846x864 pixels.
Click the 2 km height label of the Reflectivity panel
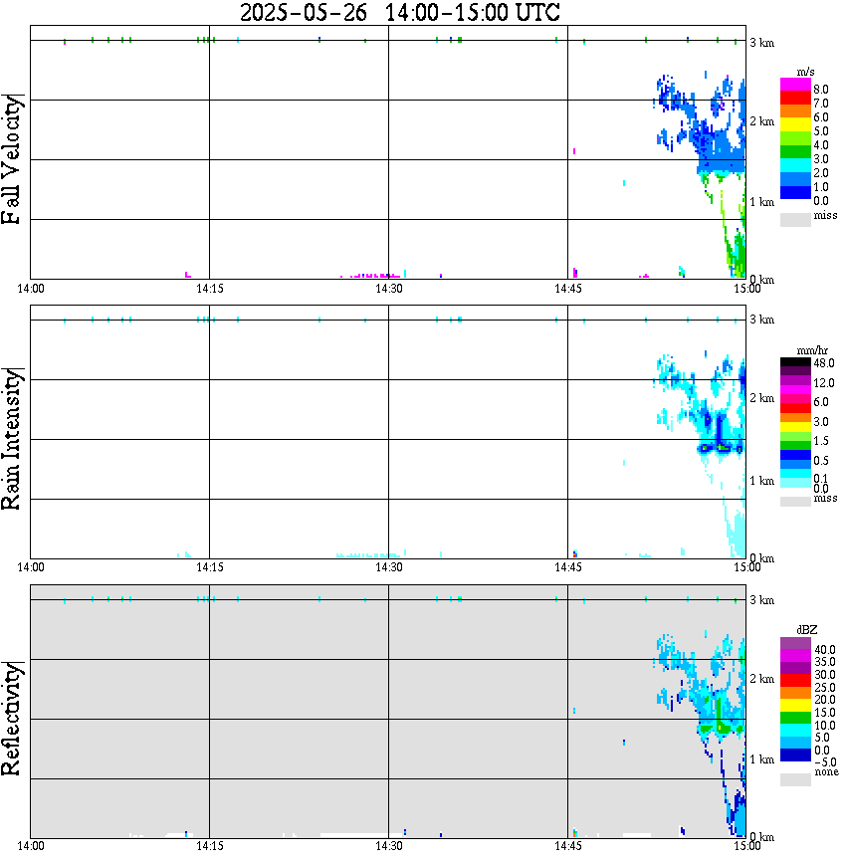(x=762, y=680)
